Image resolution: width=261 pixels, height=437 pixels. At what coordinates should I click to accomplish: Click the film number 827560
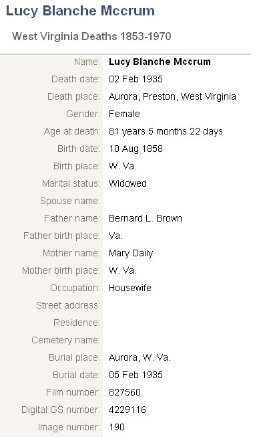125,392
